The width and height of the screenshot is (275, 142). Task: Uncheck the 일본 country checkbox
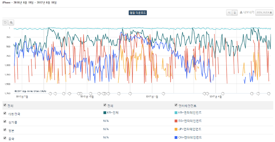point(5,130)
